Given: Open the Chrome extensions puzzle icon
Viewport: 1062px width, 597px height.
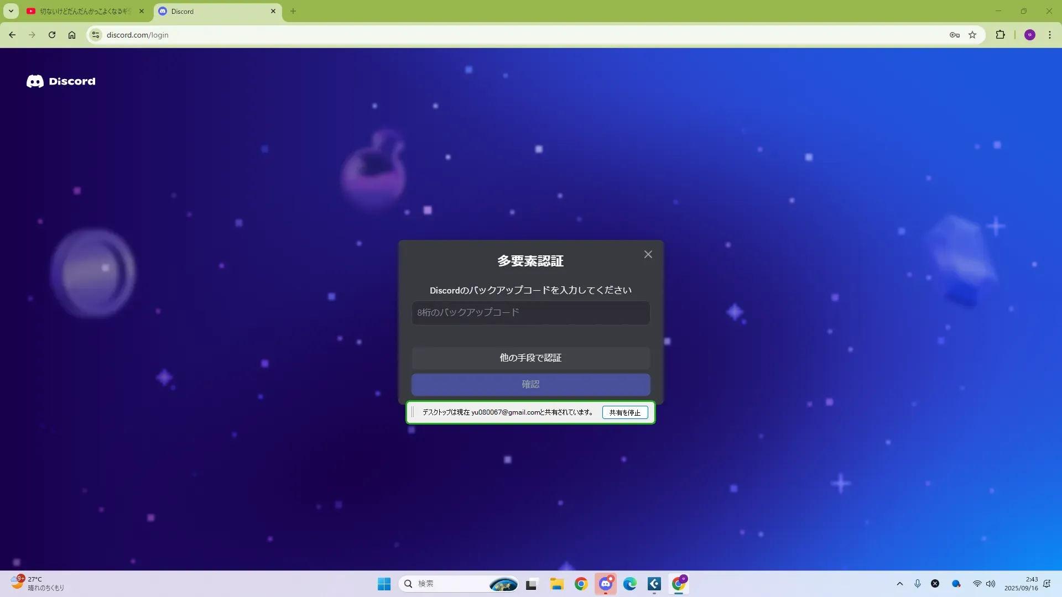Looking at the screenshot, I should (x=1000, y=35).
